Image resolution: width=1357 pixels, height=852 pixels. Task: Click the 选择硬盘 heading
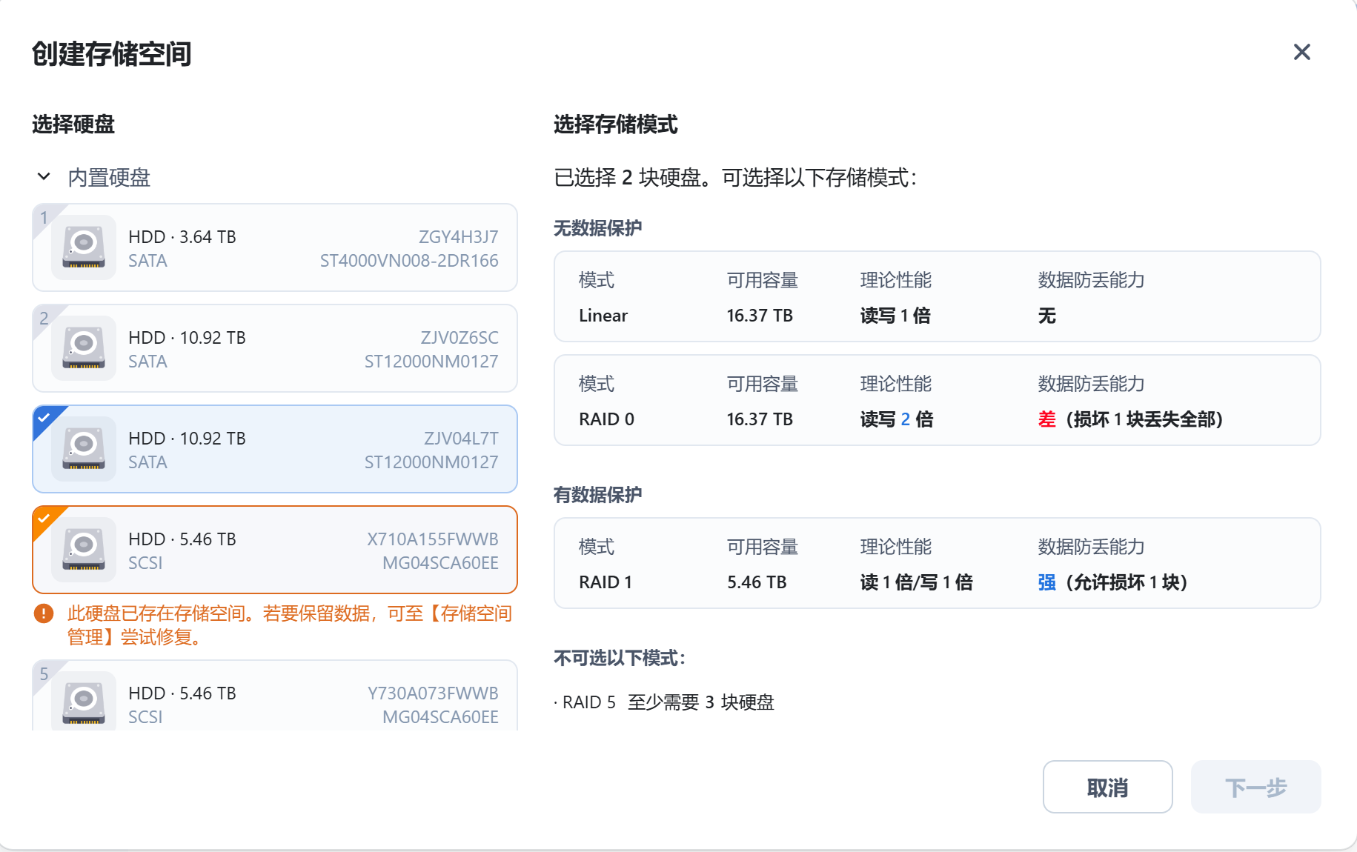(73, 124)
